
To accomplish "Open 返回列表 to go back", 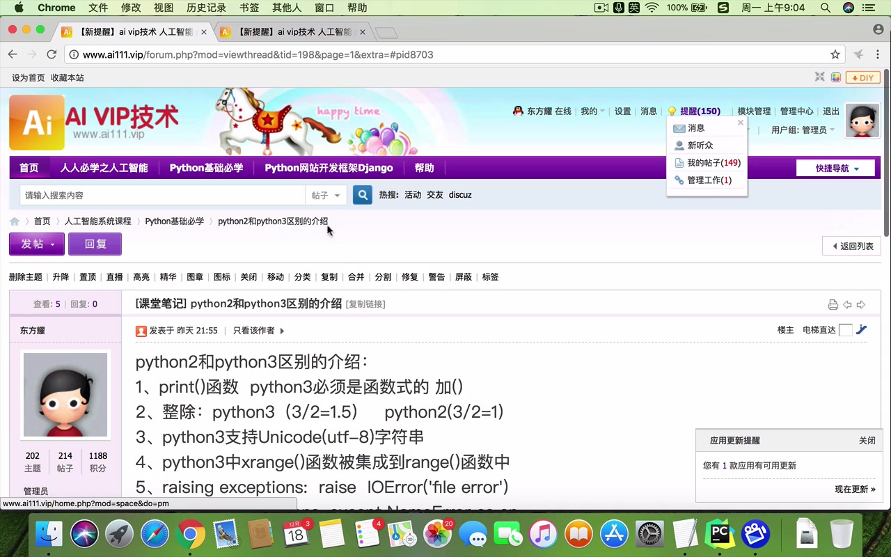I will coord(851,246).
